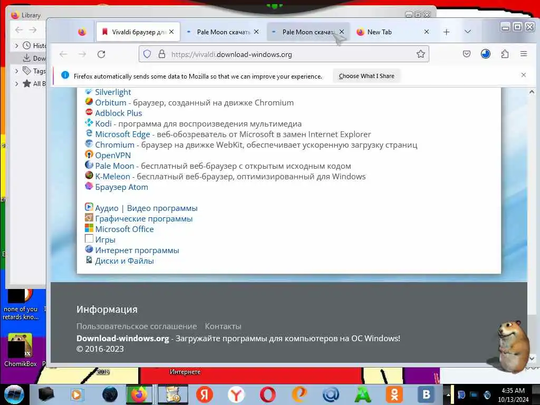Open the Save to Pocket icon
The height and width of the screenshot is (405, 540).
click(467, 54)
